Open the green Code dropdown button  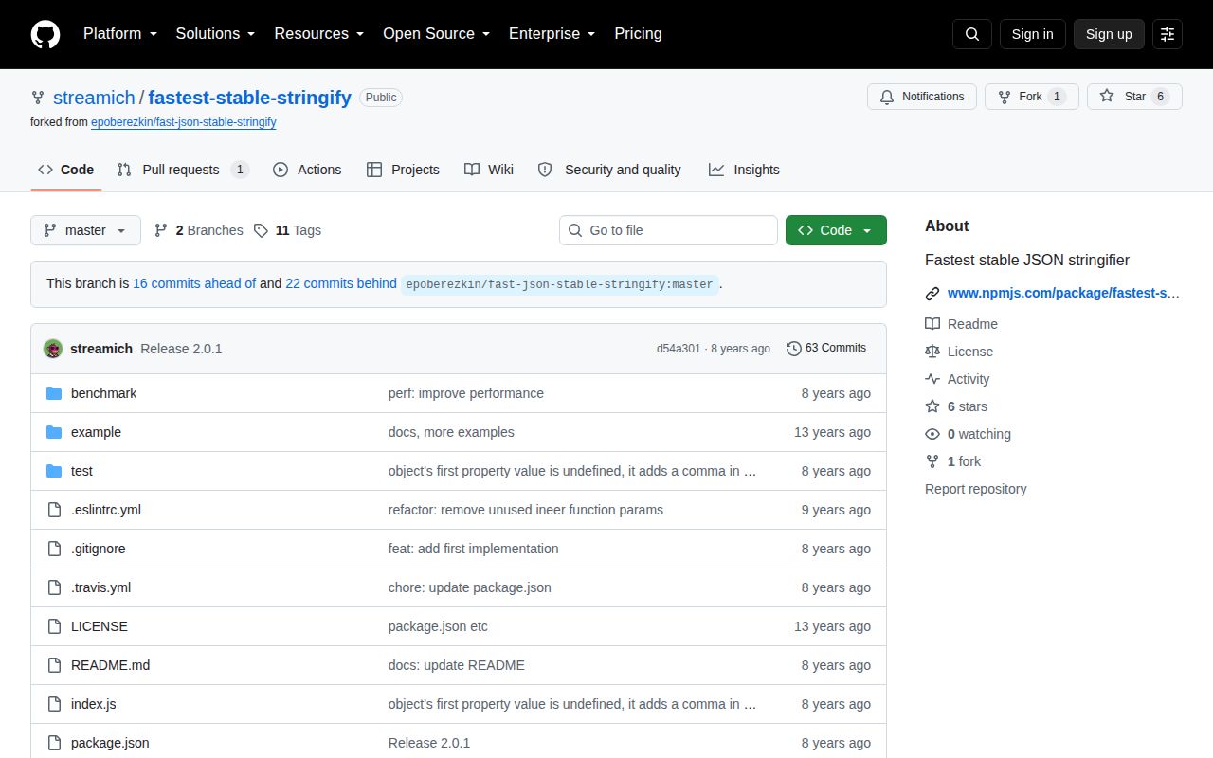836,230
